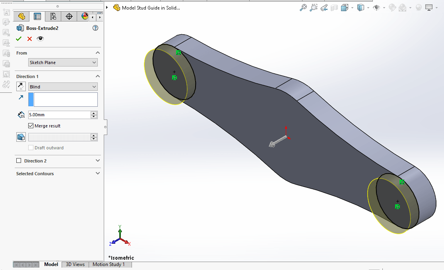Enable the Direction 2 checkbox

click(x=19, y=160)
